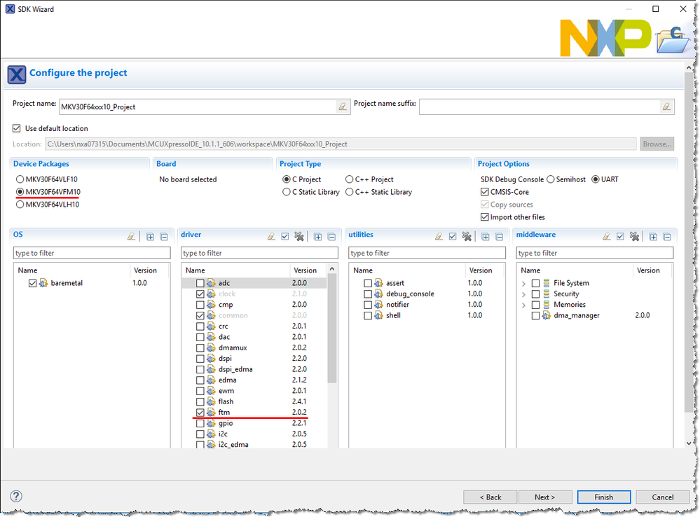The width and height of the screenshot is (700, 517).
Task: Clear the Project name suffix with eraser icon
Action: click(666, 106)
